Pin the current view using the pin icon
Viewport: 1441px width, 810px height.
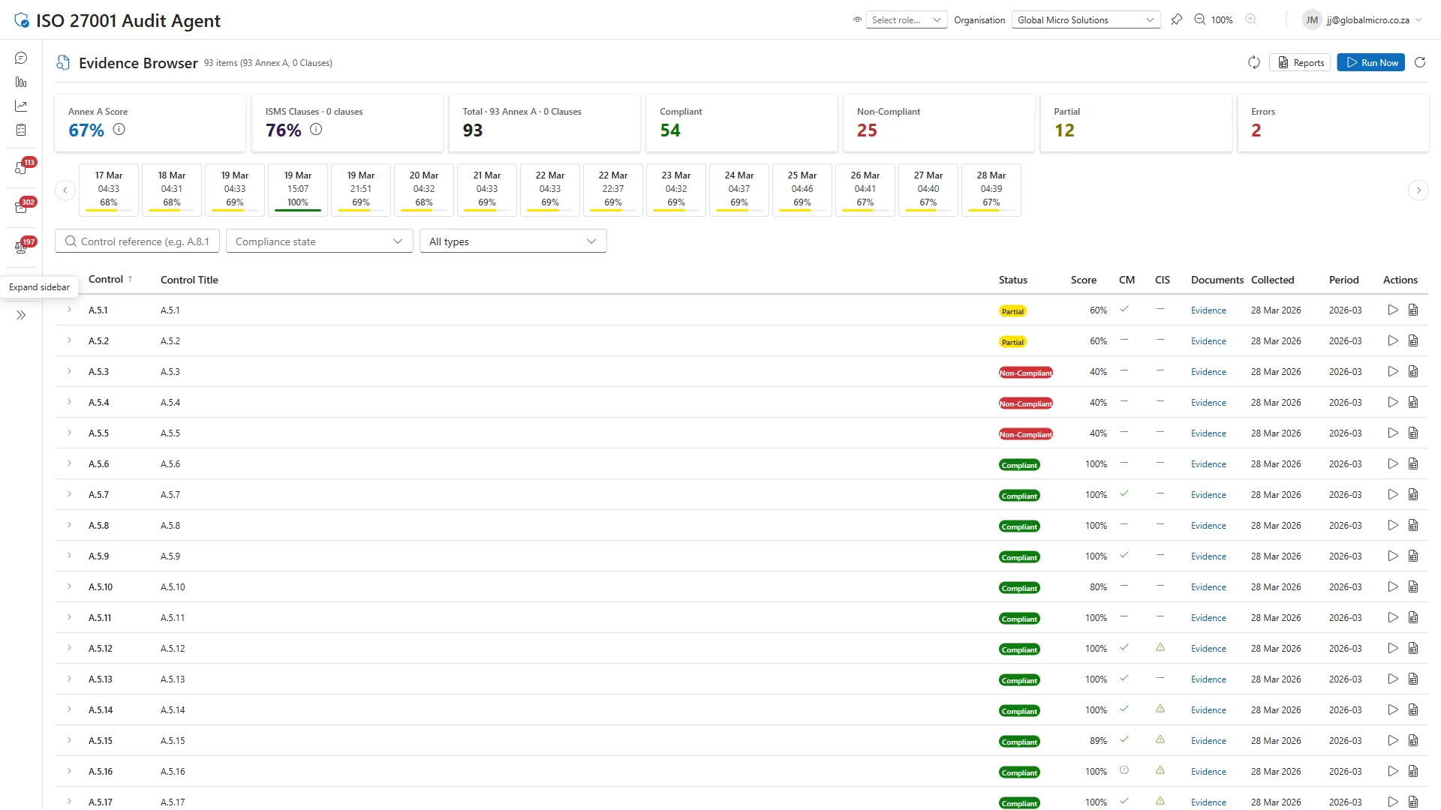coord(1177,19)
